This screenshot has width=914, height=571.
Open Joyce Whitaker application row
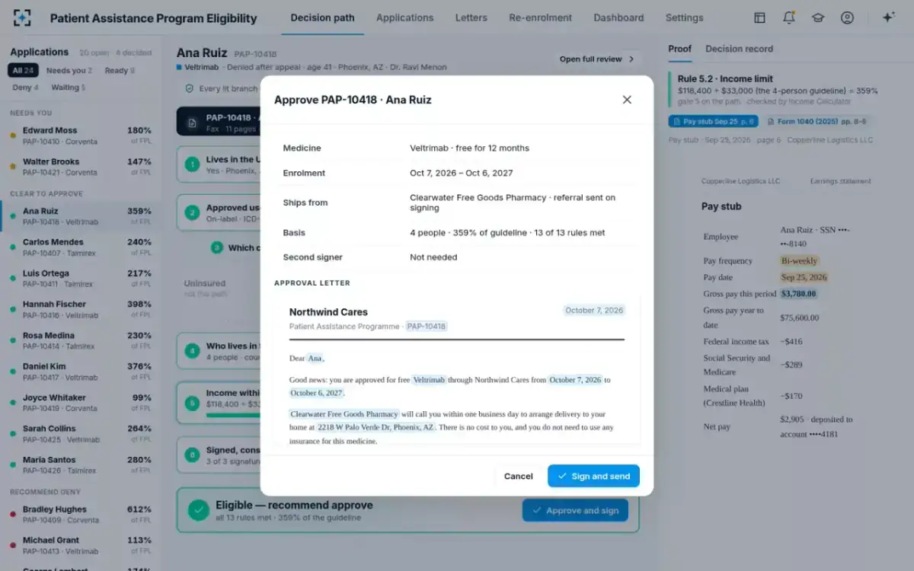tap(81, 403)
